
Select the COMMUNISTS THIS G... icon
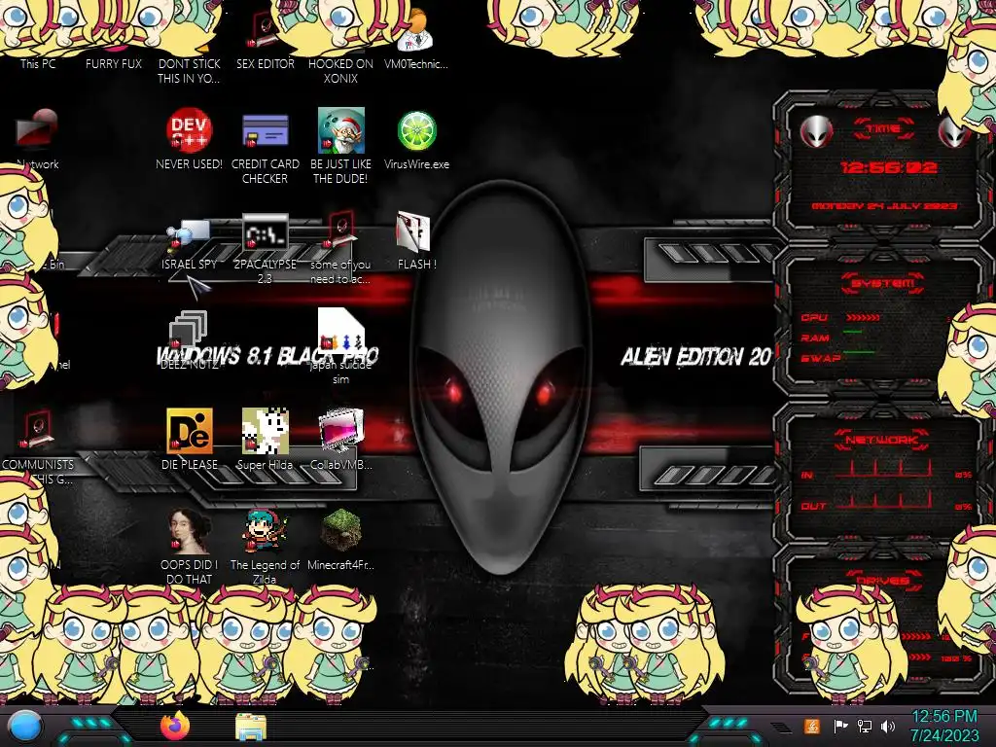click(x=37, y=431)
